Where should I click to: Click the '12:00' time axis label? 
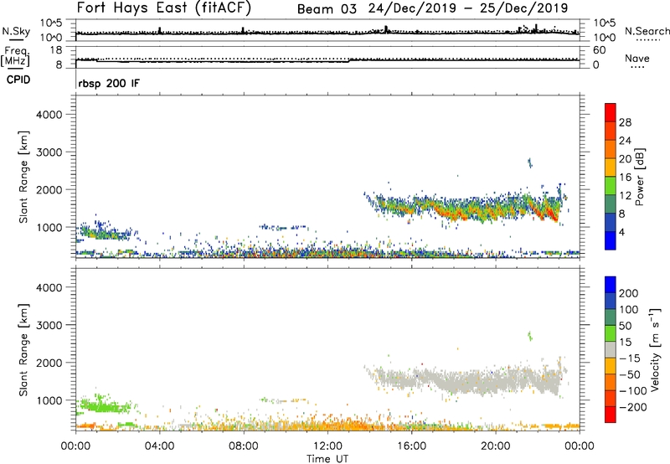(327, 446)
